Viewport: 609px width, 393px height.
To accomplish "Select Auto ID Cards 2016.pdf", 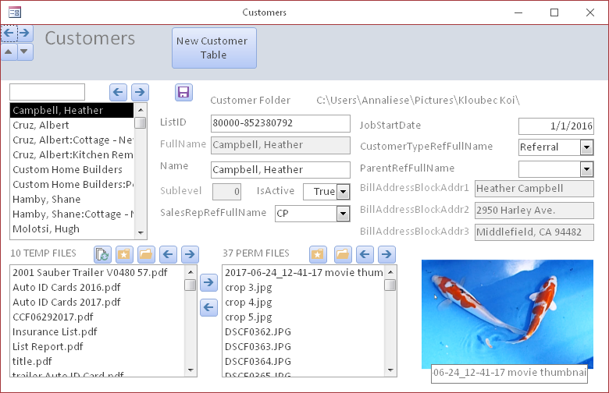I will point(98,288).
